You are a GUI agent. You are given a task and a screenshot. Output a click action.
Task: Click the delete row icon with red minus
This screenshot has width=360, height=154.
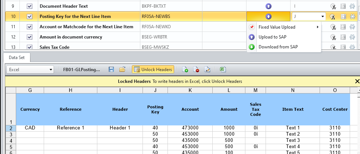196,70
